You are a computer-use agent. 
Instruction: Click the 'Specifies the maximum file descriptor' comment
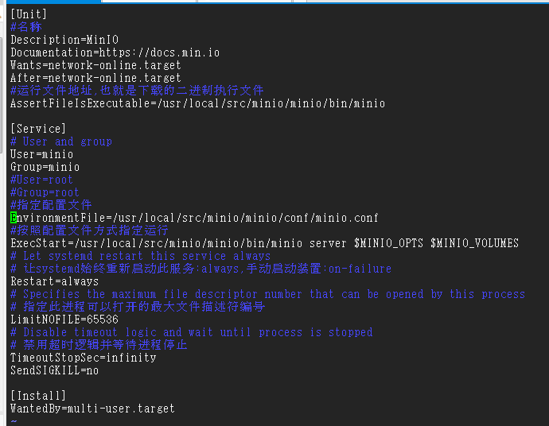(x=268, y=294)
